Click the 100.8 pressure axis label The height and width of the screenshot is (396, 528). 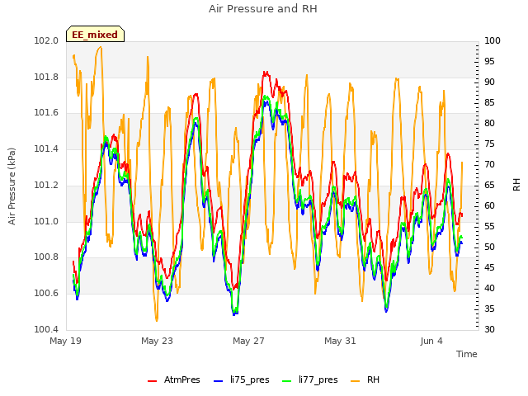pyautogui.click(x=46, y=257)
